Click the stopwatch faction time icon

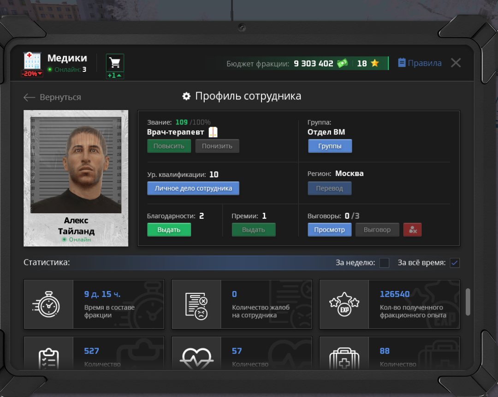coord(49,304)
